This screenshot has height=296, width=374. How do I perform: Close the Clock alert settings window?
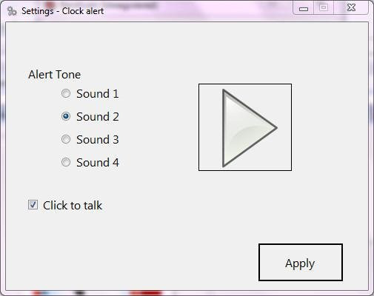pos(351,7)
